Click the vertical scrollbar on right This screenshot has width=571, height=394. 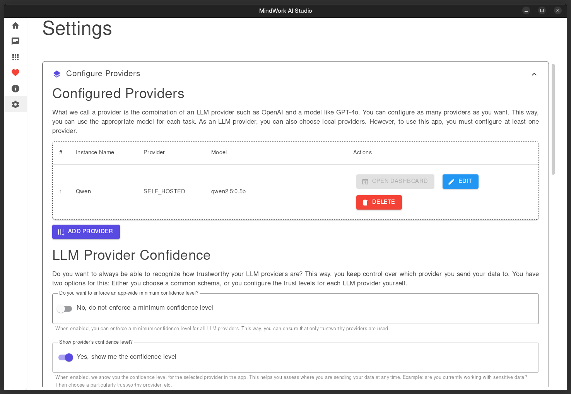coord(553,119)
